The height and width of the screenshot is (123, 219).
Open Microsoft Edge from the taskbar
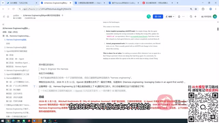[x=13, y=121]
